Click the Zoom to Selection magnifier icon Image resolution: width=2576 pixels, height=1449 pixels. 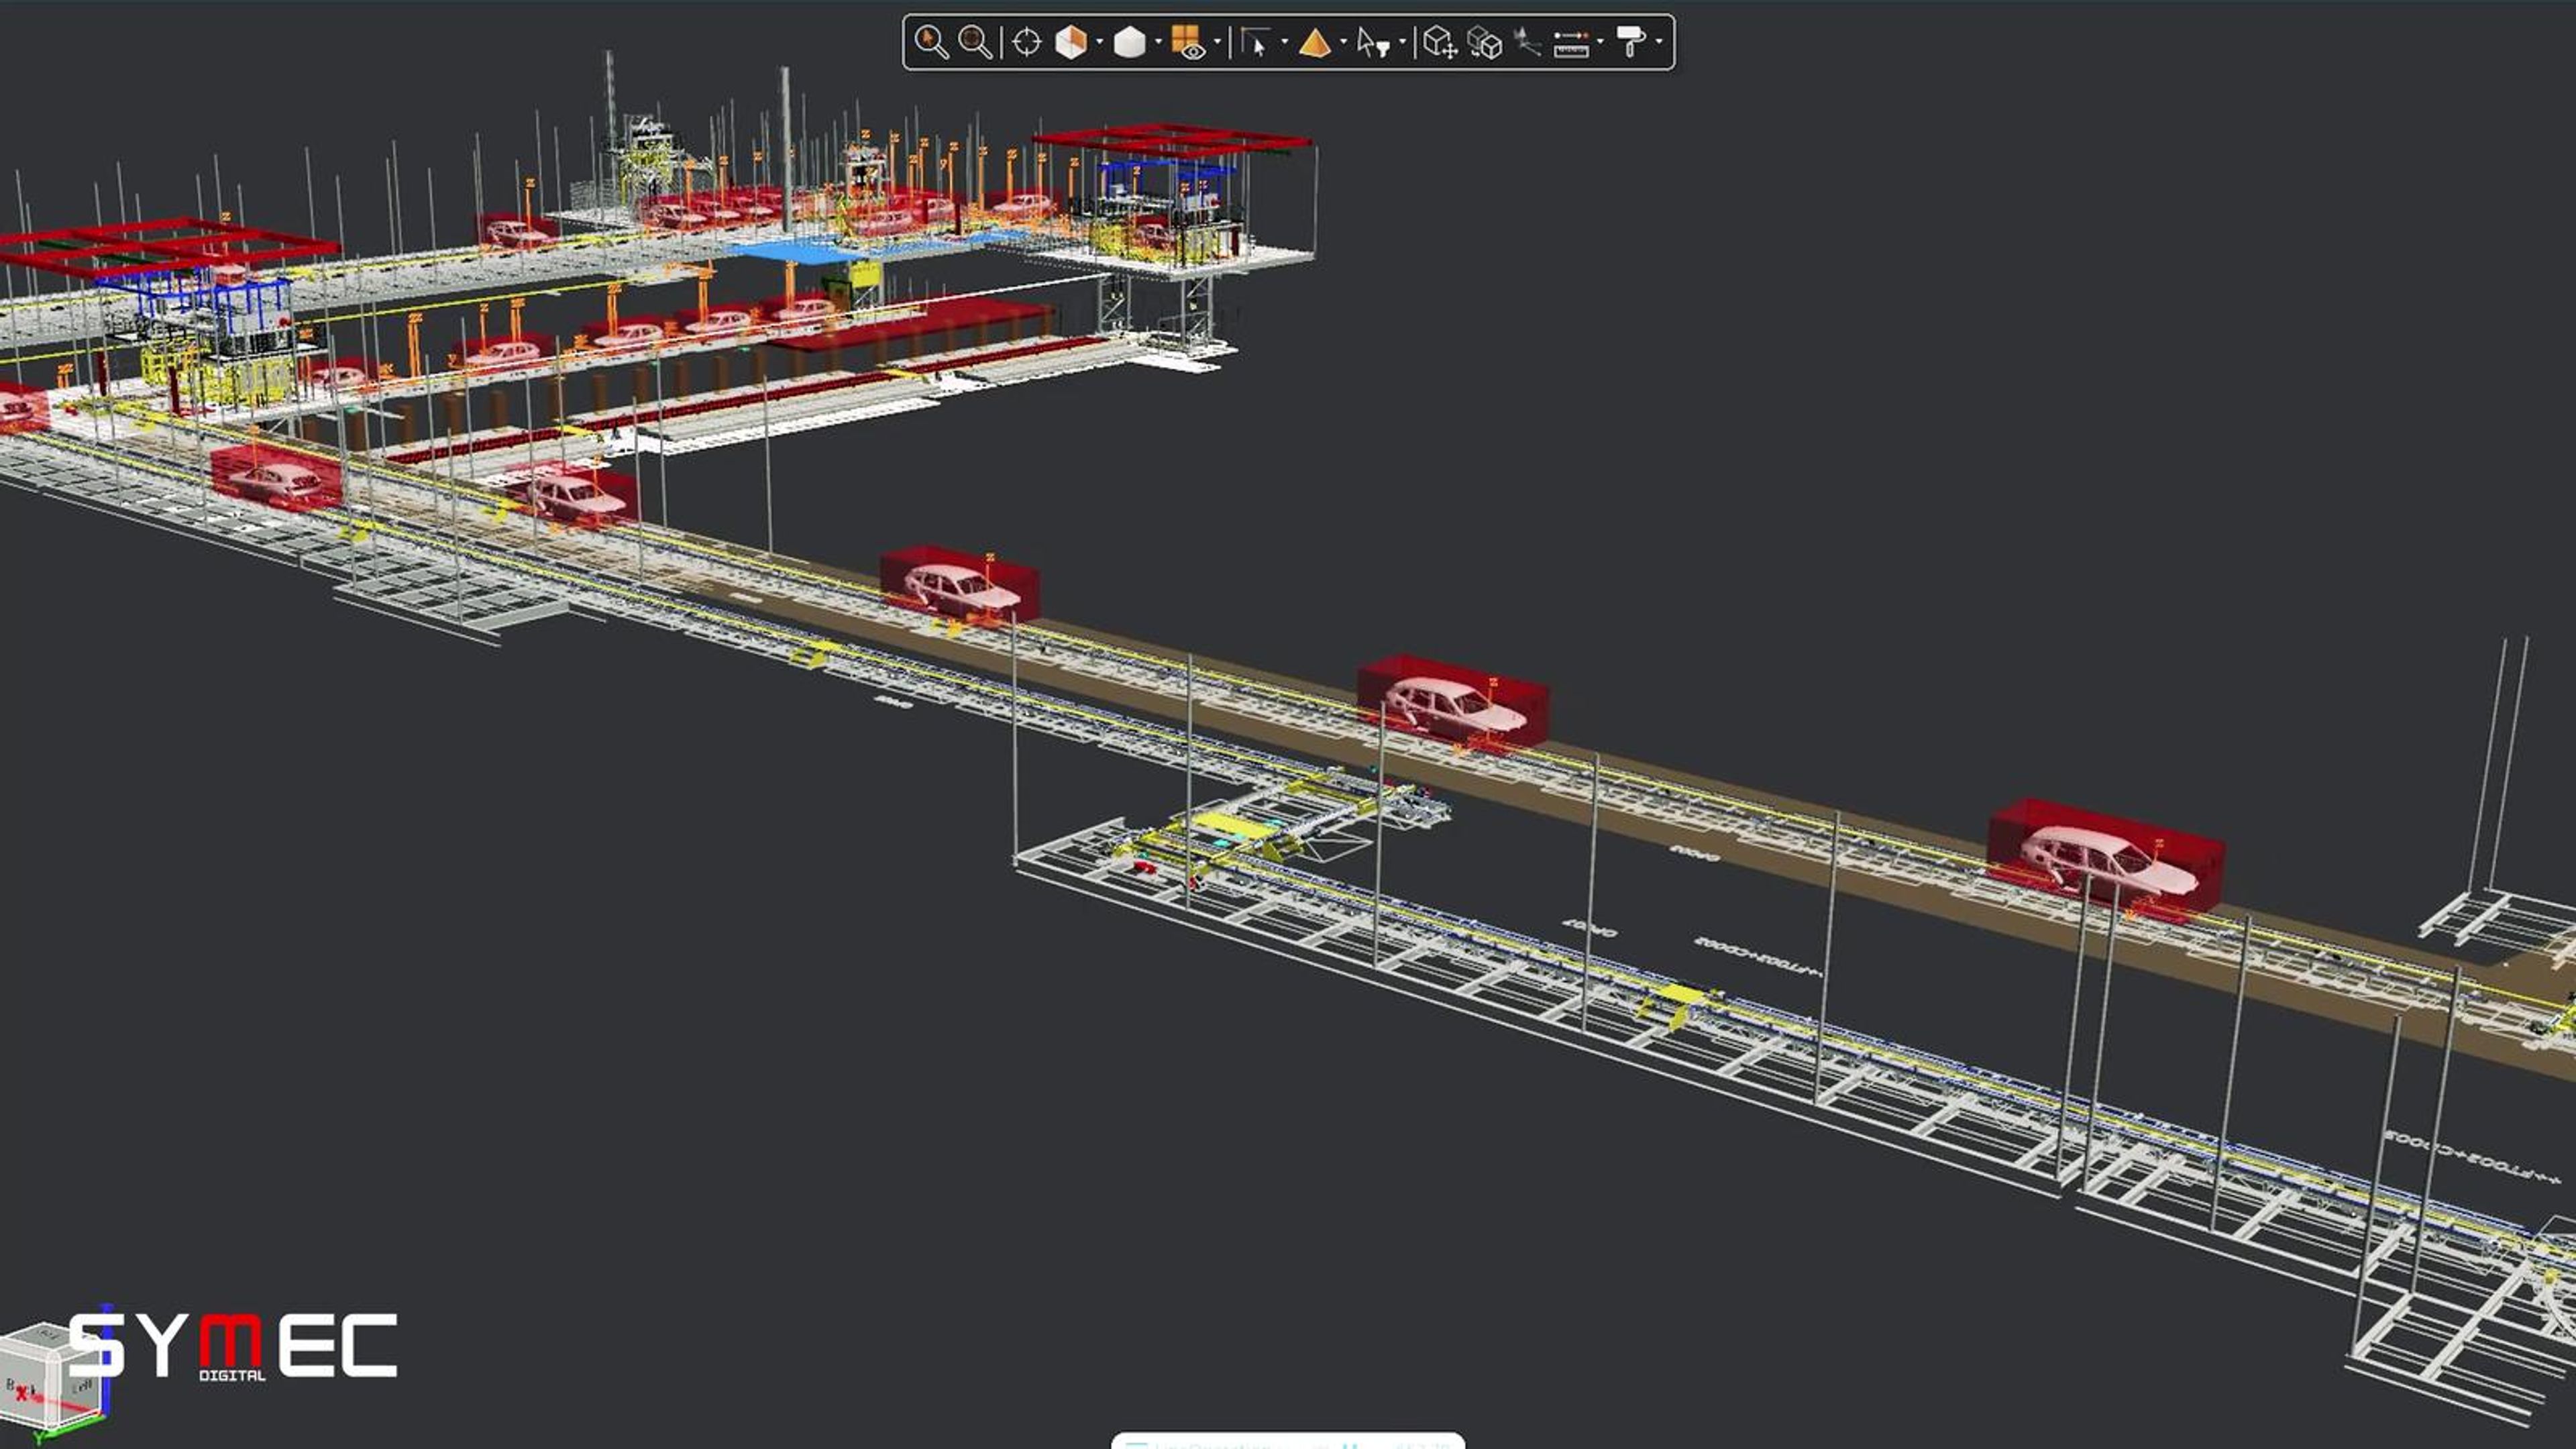tap(931, 42)
